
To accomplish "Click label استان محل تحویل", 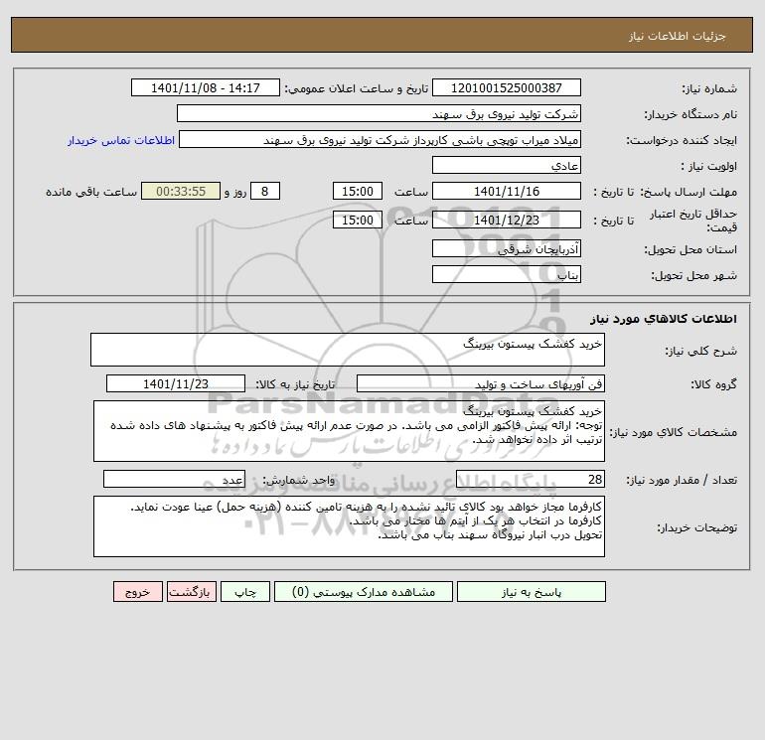I will (x=690, y=249).
